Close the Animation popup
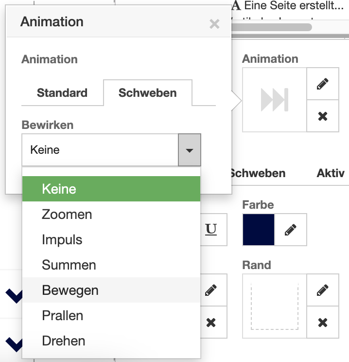 214,24
